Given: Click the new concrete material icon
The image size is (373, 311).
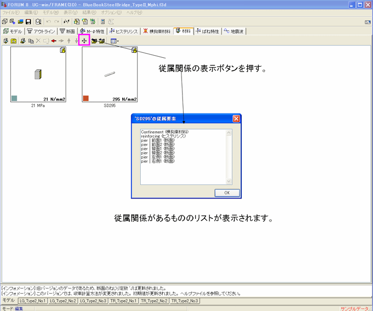Looking at the screenshot, I should (5, 41).
